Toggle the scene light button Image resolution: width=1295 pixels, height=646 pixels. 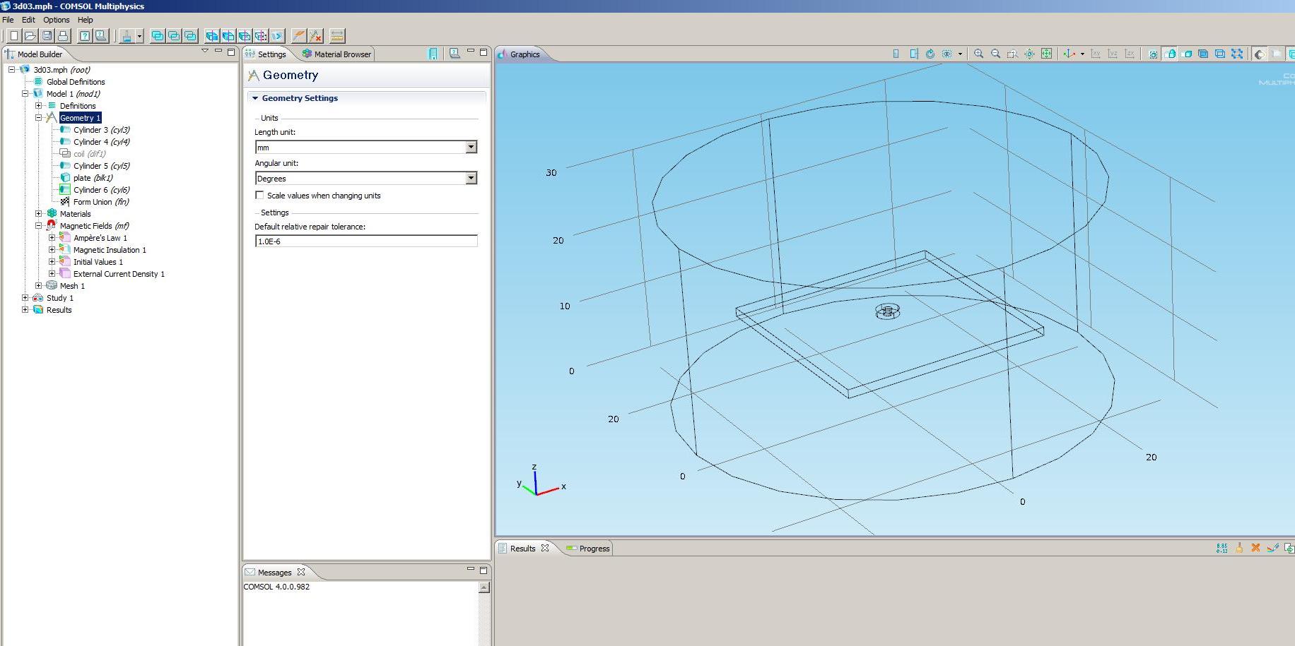pos(1260,54)
